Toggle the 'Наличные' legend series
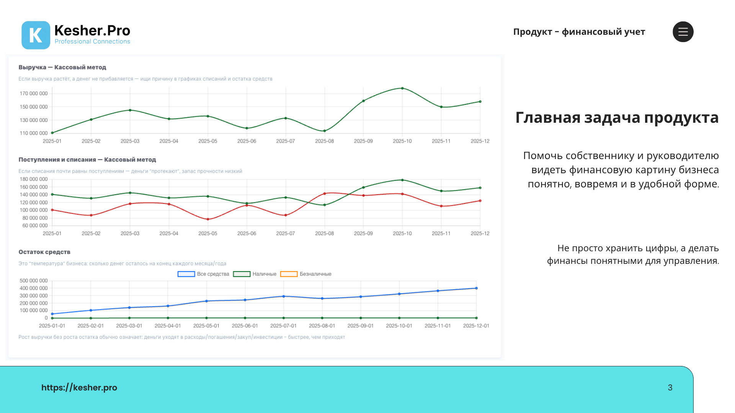This screenshot has height=413, width=735. click(255, 274)
